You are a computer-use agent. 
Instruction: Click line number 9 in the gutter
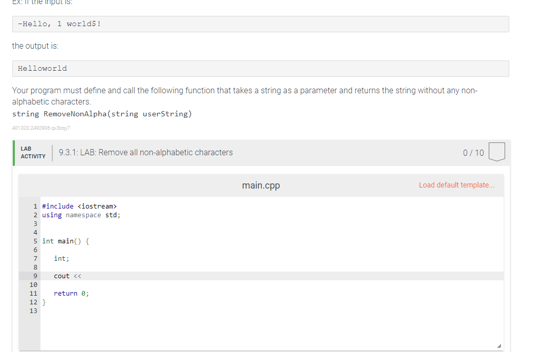point(35,276)
